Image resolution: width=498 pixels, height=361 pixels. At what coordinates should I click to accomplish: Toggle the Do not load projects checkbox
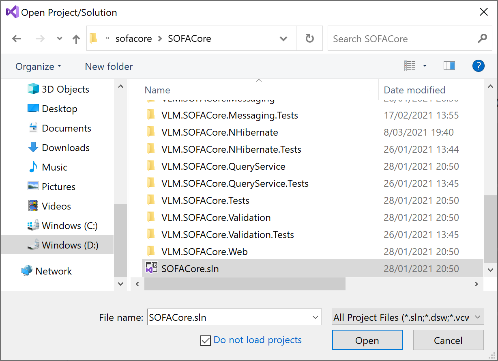(206, 340)
